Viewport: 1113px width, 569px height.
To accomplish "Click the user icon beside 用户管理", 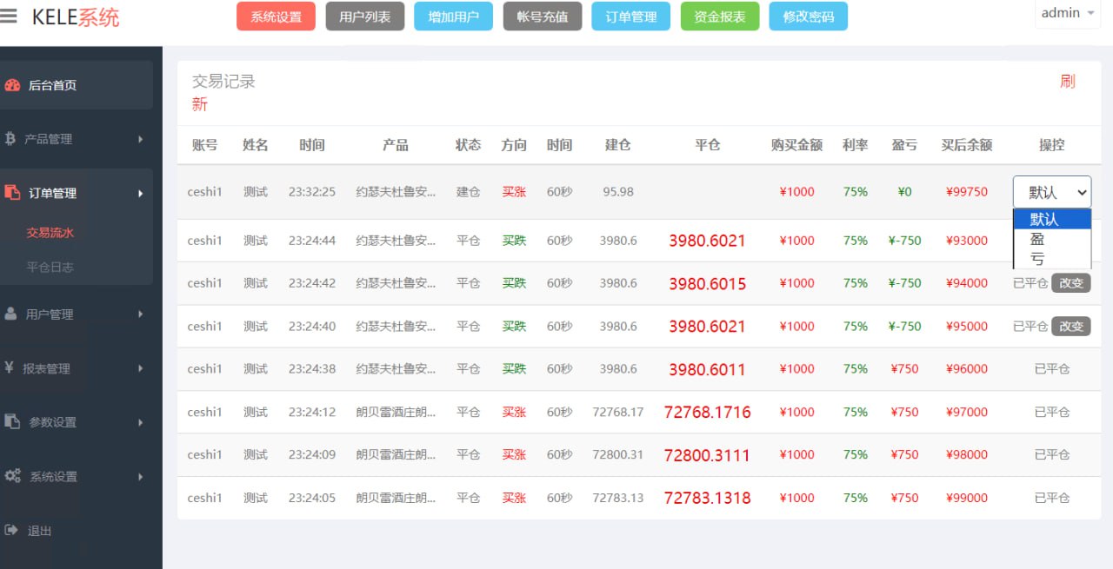I will tap(11, 314).
